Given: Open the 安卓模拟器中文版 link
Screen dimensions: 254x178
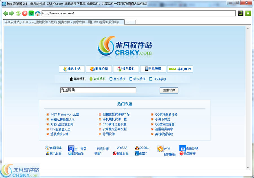Looking at the screenshot, I should pyautogui.click(x=115, y=129).
